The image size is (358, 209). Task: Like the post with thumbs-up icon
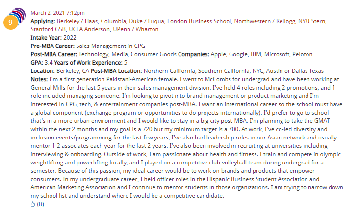(33, 204)
